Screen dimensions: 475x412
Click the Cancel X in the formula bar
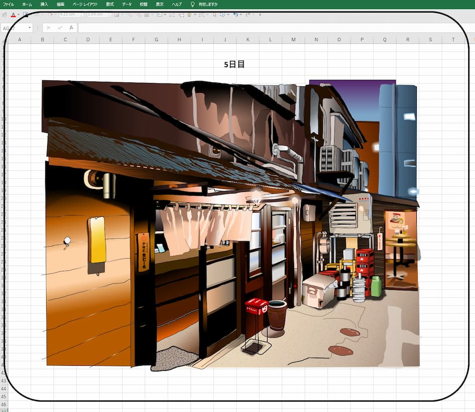pos(49,28)
